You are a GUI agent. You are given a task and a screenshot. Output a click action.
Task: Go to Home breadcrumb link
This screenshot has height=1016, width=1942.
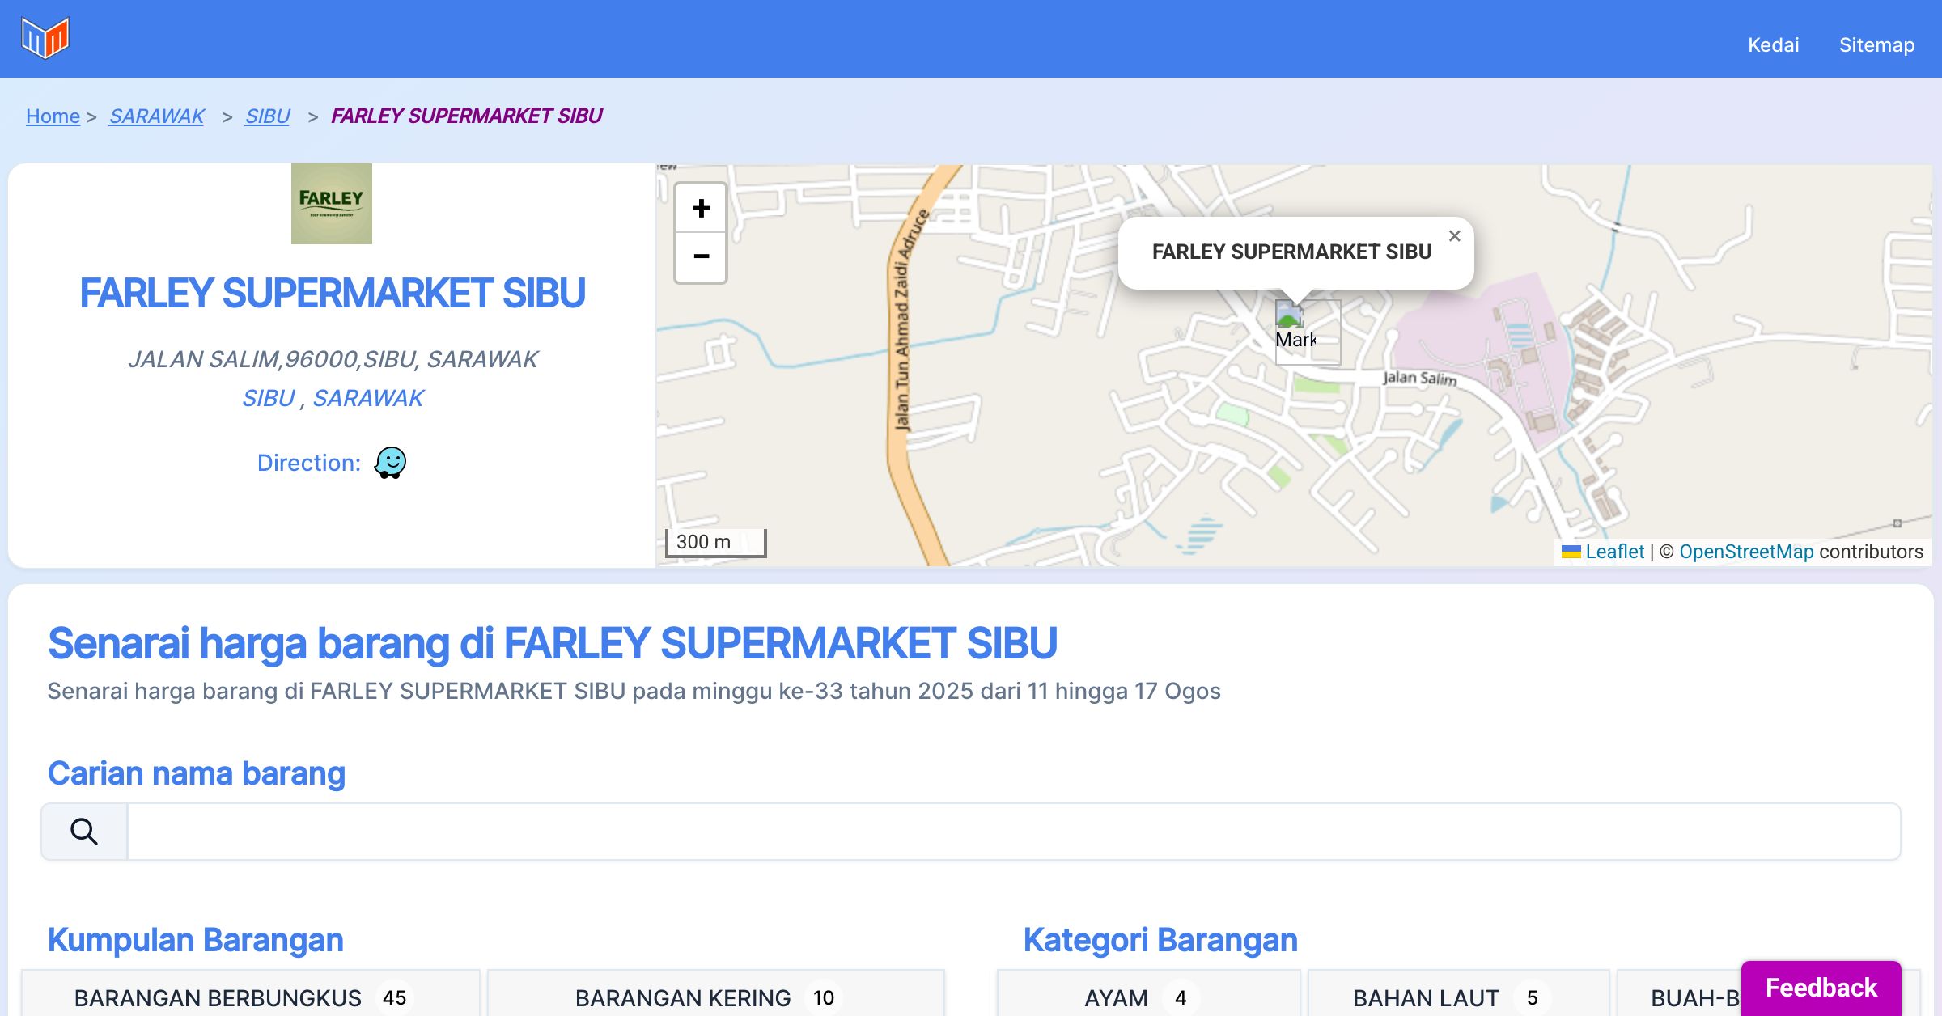(x=53, y=116)
